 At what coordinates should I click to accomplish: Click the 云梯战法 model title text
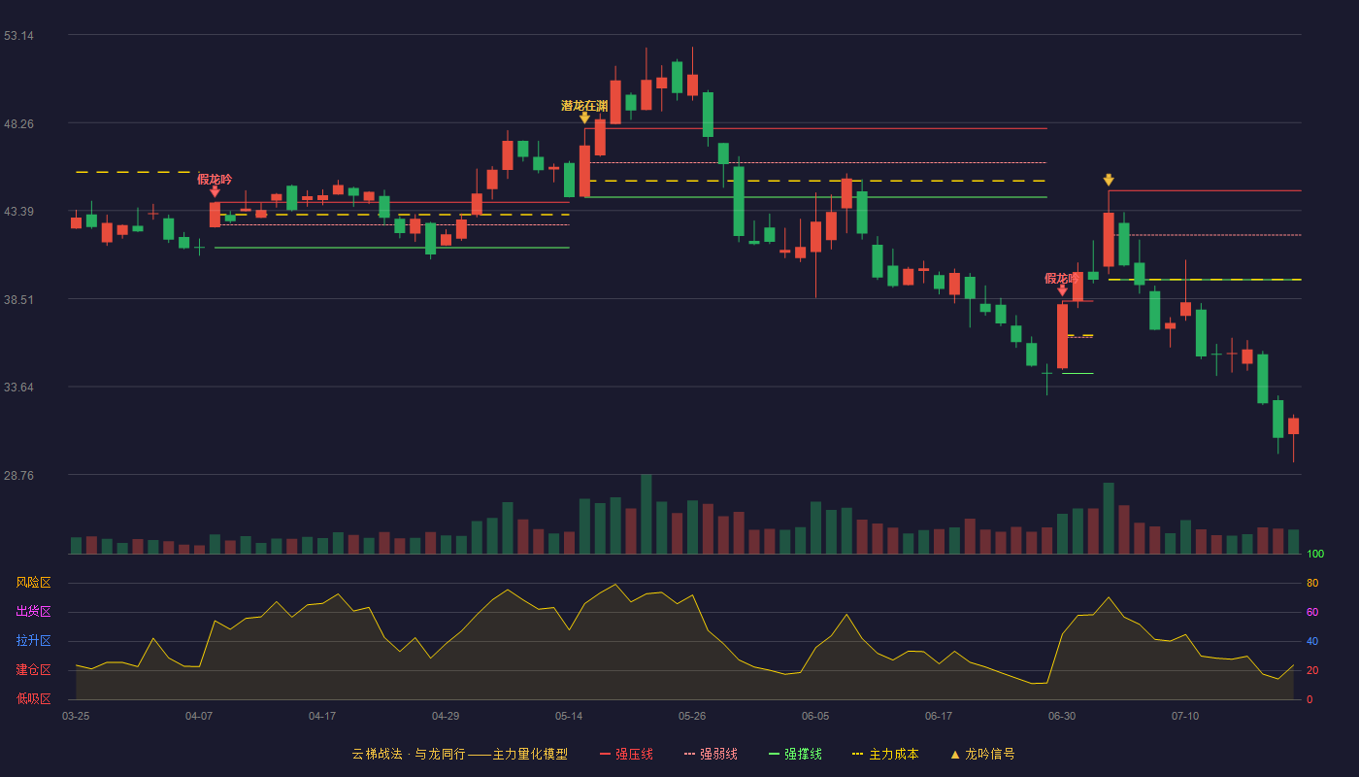coord(377,754)
